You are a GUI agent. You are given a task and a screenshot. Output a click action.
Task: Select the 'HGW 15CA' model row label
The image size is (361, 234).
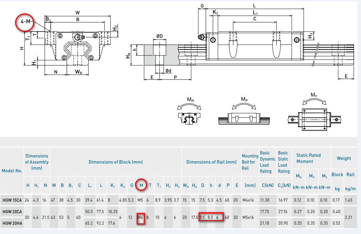click(x=12, y=200)
